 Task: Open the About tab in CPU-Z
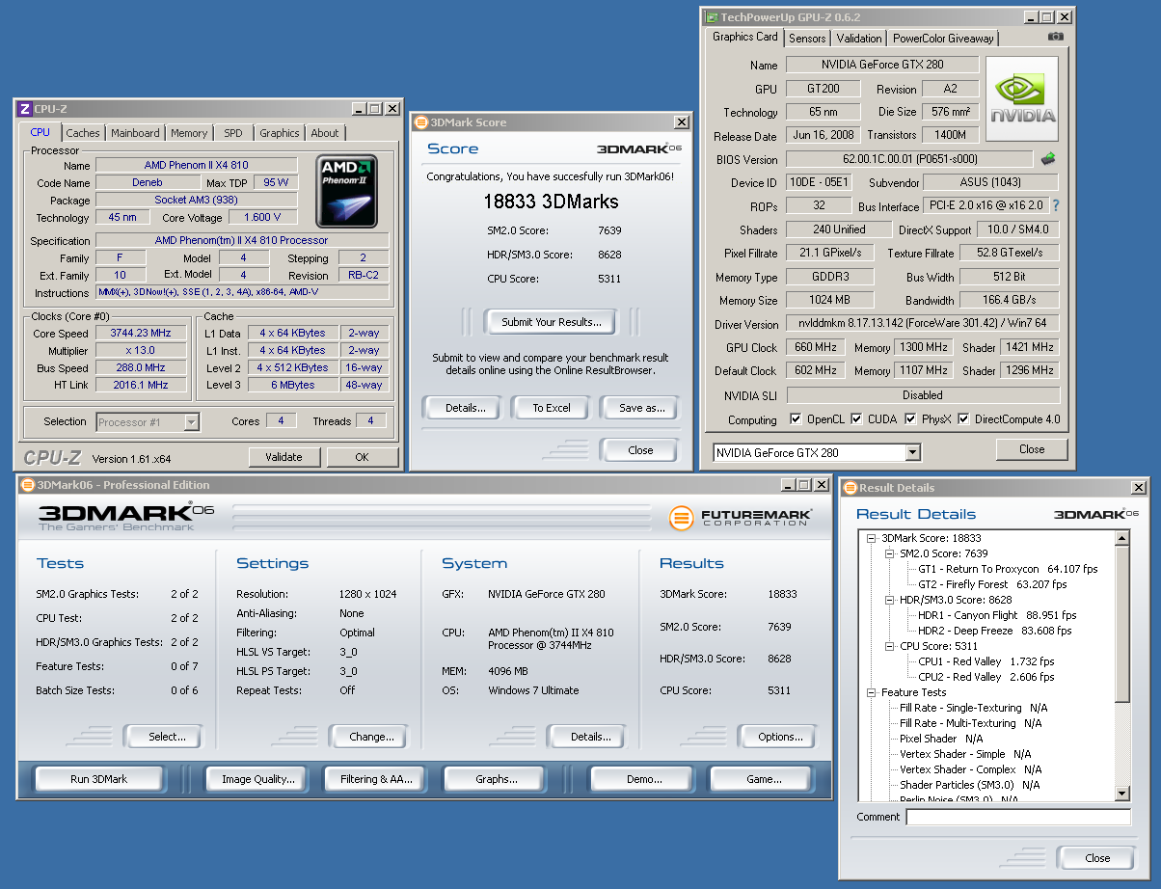tap(325, 133)
